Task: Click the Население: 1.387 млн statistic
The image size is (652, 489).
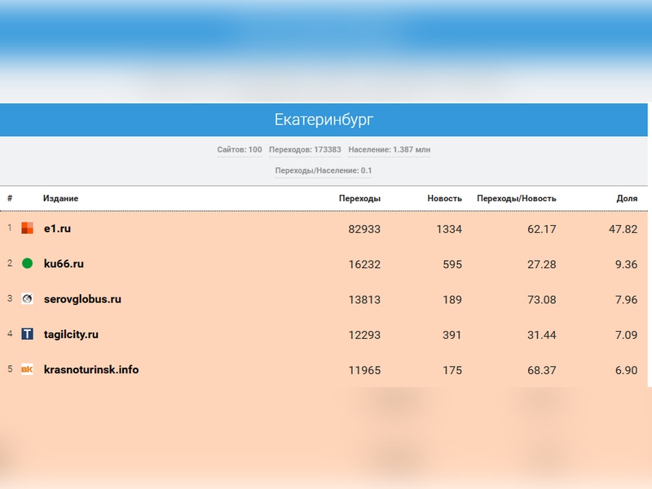Action: [389, 150]
